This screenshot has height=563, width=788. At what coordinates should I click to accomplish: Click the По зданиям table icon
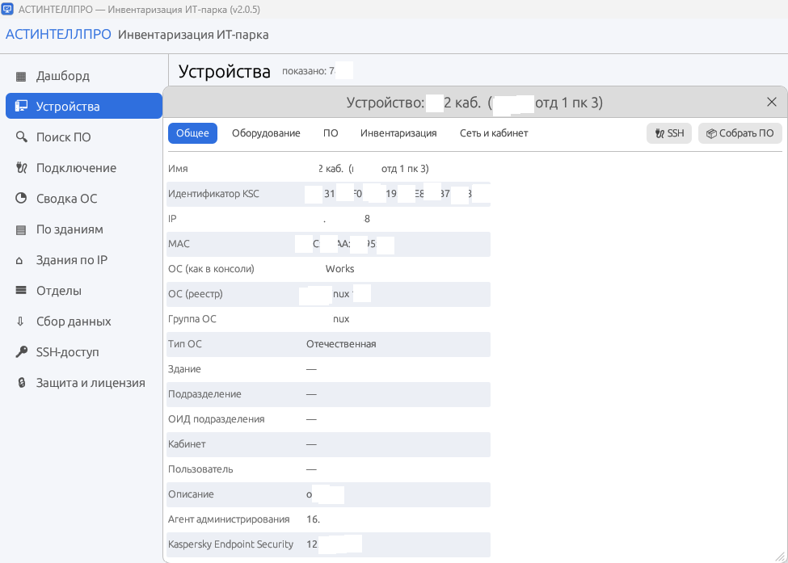coord(20,230)
